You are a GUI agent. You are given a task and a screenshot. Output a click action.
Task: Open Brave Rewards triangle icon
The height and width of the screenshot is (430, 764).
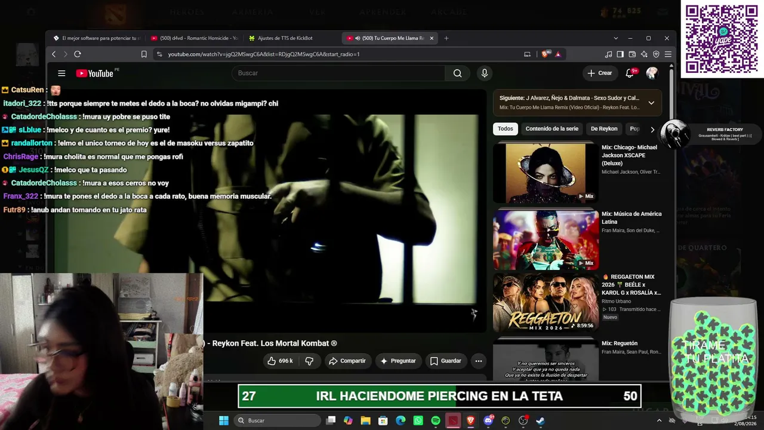click(x=558, y=54)
